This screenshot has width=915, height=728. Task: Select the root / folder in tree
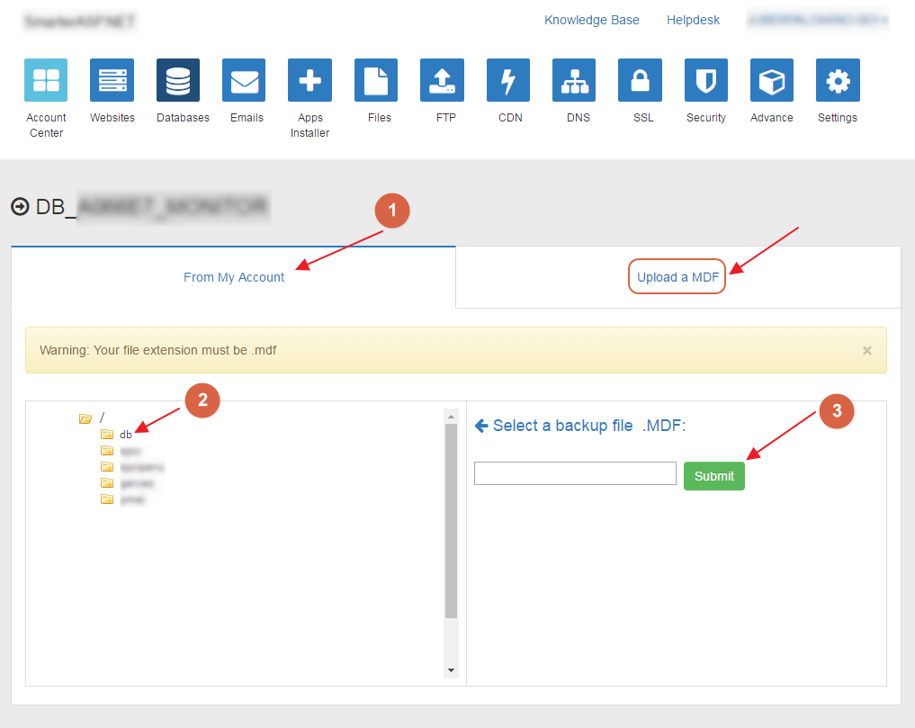[102, 418]
